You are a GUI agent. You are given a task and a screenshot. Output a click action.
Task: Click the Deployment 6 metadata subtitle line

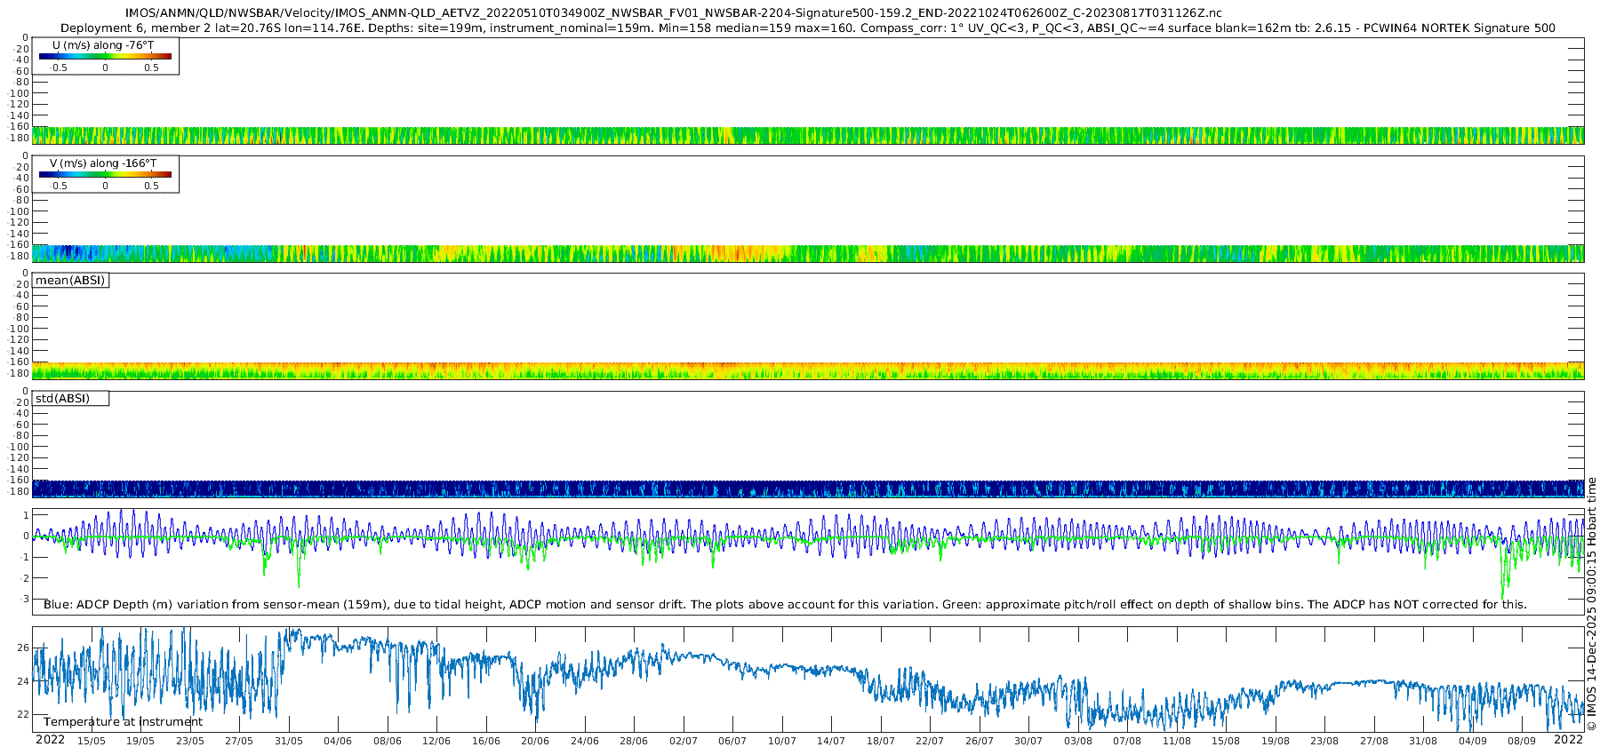point(807,28)
